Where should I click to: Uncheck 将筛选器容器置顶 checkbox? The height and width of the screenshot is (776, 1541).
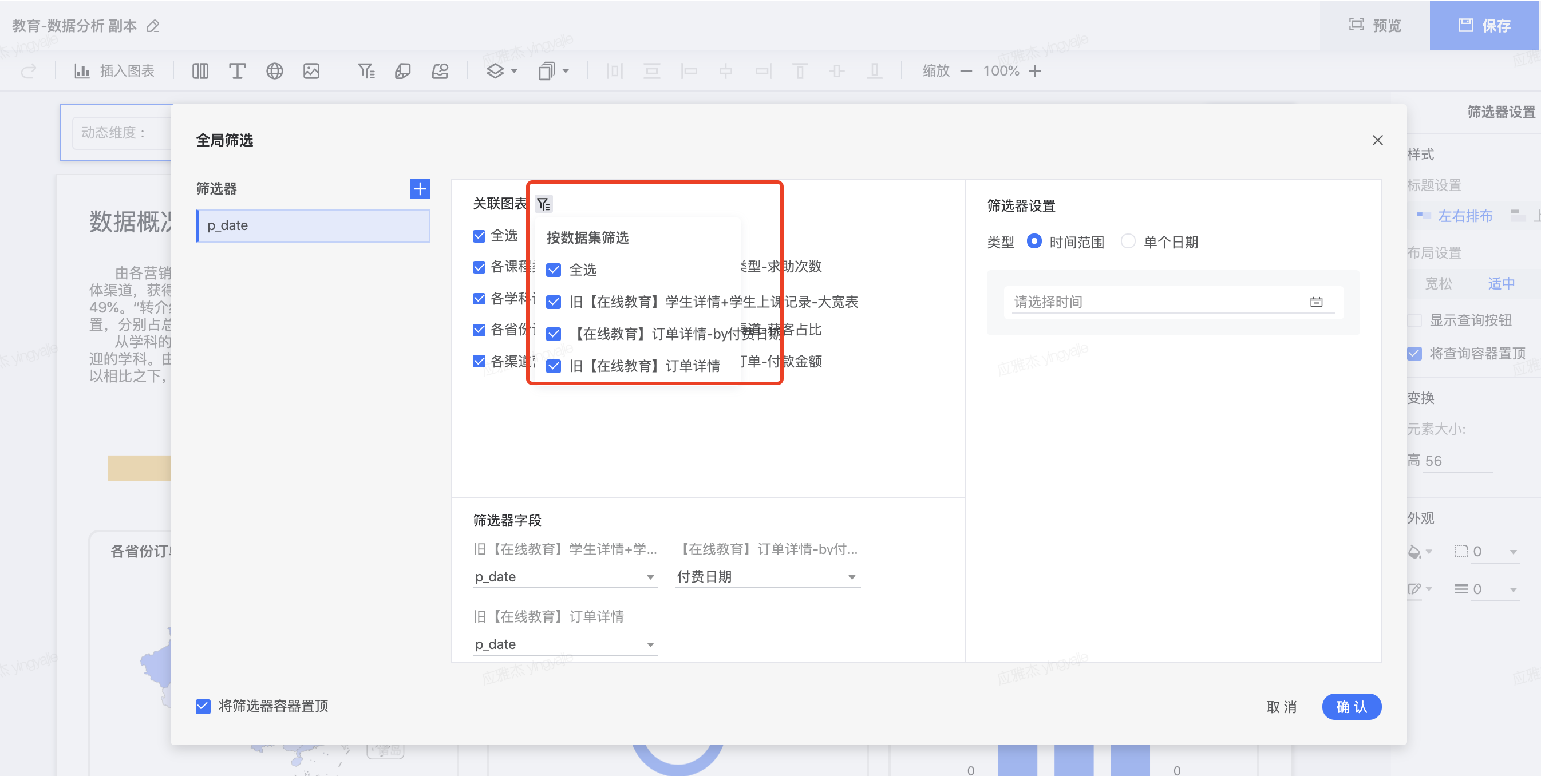(x=203, y=706)
